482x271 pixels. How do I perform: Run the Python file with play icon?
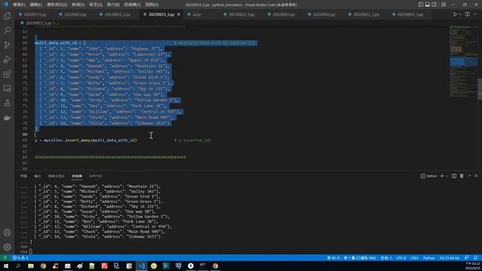(x=455, y=14)
